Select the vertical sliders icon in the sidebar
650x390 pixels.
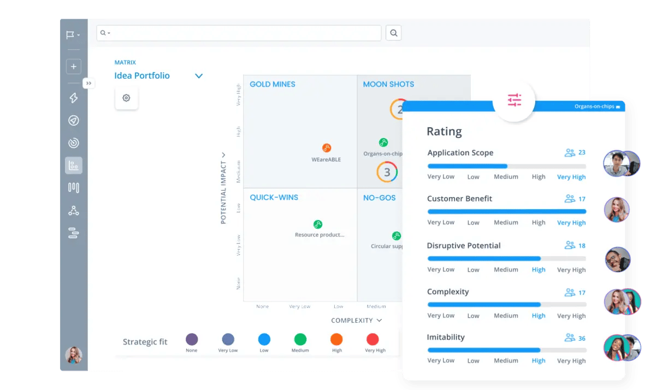pyautogui.click(x=73, y=187)
